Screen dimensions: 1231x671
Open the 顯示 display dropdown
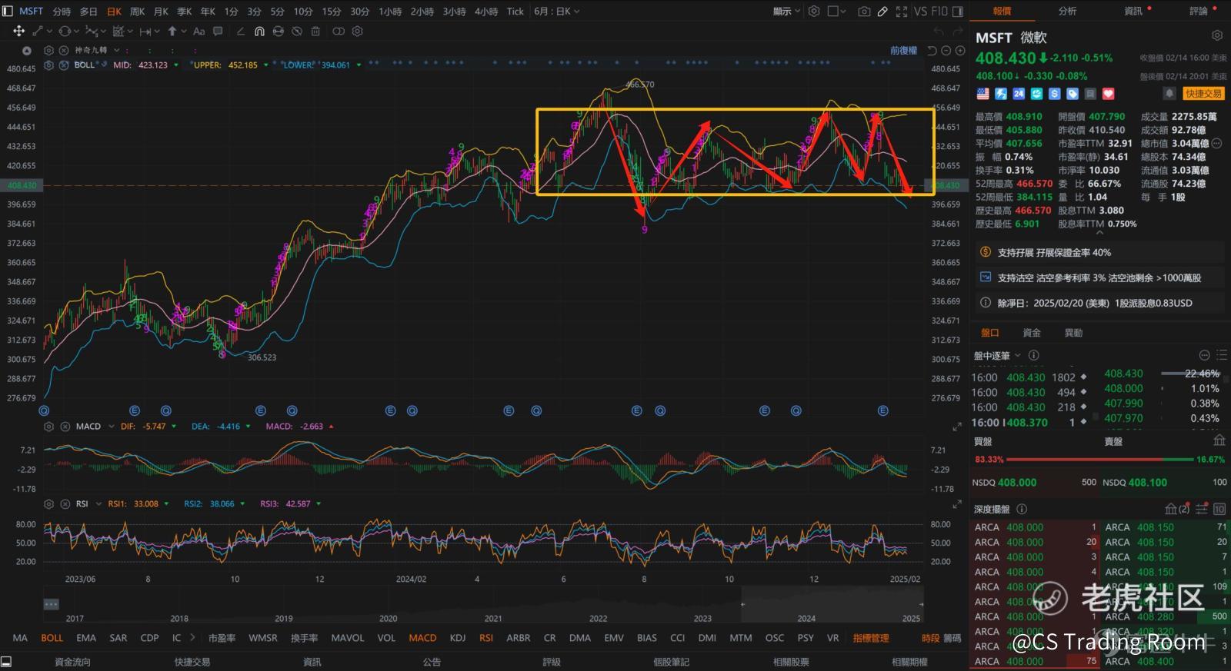[786, 12]
